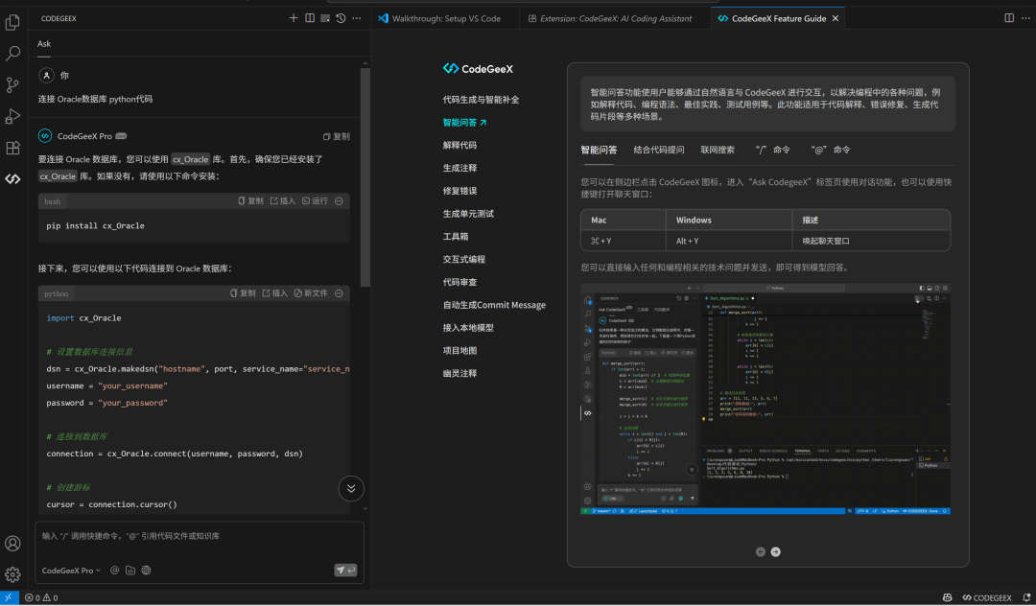Copy the whole CodeGeeX Pro reply
Image resolution: width=1036 pixels, height=606 pixels.
tap(337, 136)
